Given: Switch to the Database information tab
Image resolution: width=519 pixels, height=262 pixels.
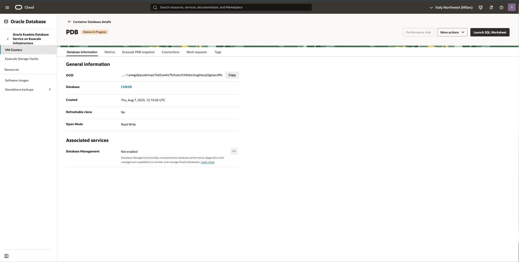Looking at the screenshot, I should [82, 52].
